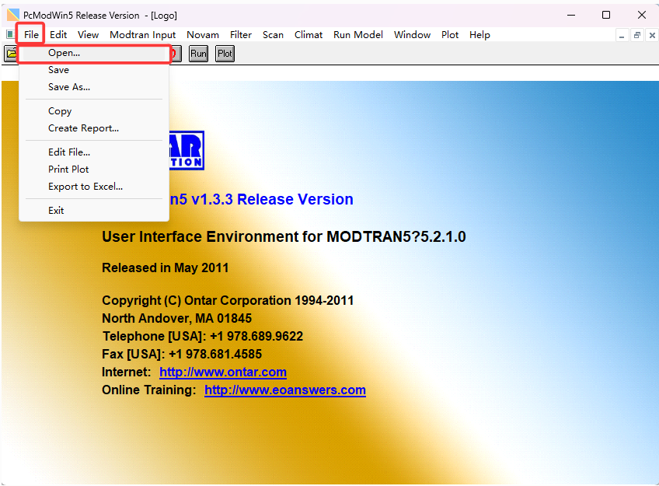Click the Copyright Ontar Corporation 1994-2011 line
Image resolution: width=659 pixels, height=486 pixels.
228,301
